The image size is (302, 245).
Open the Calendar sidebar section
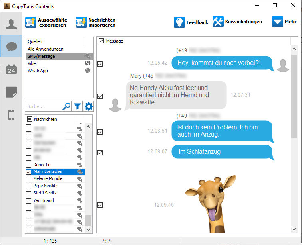[x=11, y=69]
